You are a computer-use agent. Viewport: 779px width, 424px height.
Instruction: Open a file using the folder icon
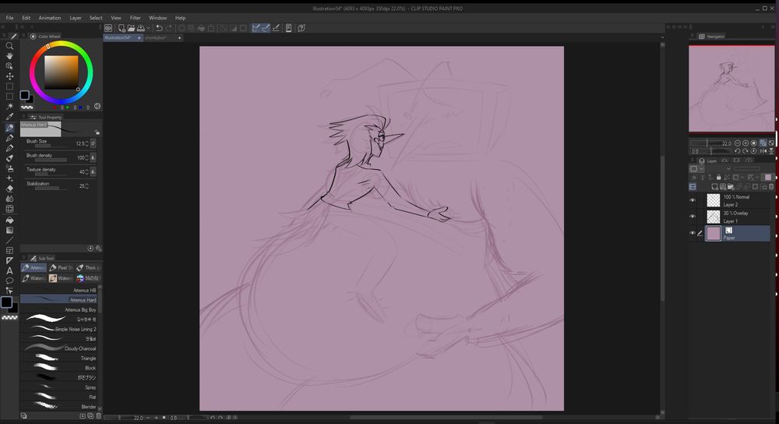click(131, 28)
